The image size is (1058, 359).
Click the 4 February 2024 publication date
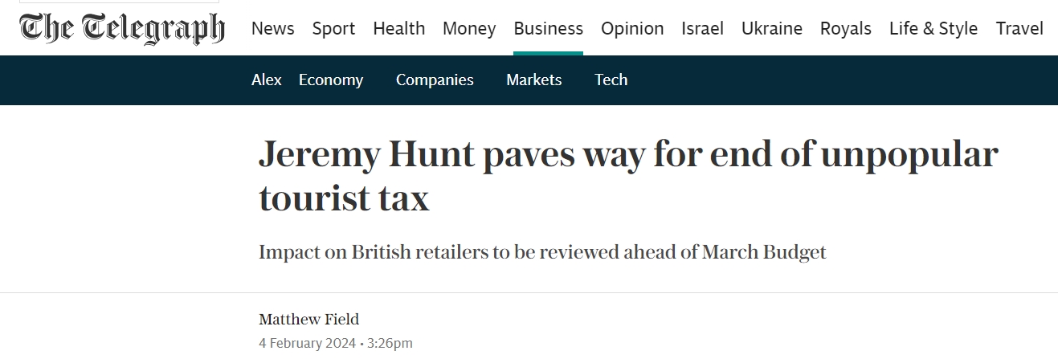click(308, 343)
